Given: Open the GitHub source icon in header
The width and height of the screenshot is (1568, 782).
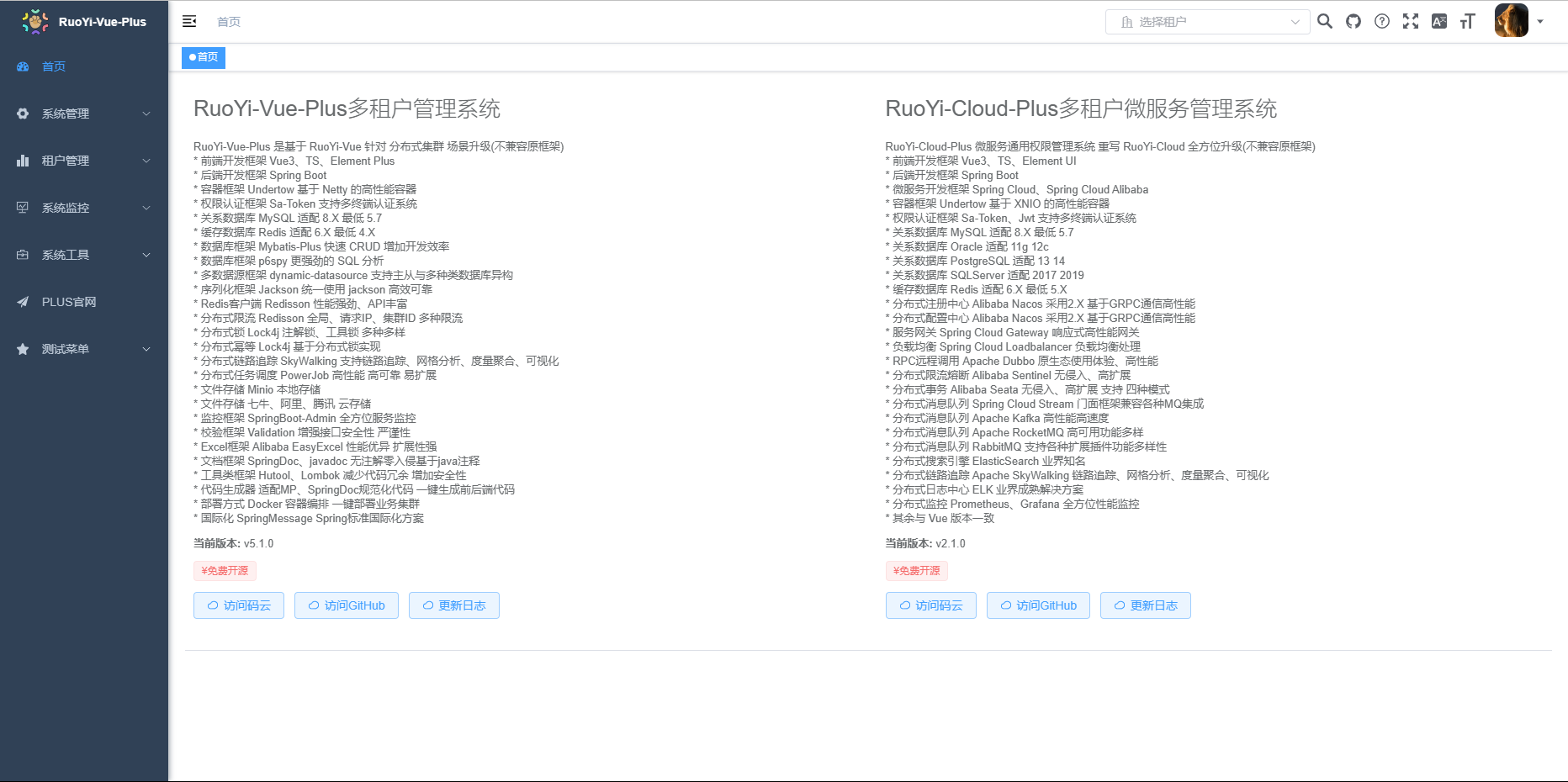Looking at the screenshot, I should (x=1353, y=21).
